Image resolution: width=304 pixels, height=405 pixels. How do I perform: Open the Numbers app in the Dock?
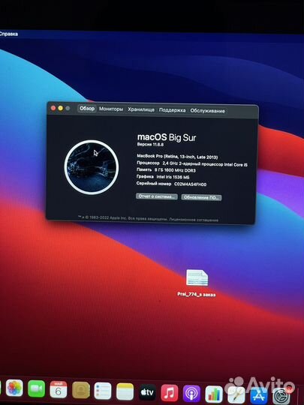coord(214,394)
